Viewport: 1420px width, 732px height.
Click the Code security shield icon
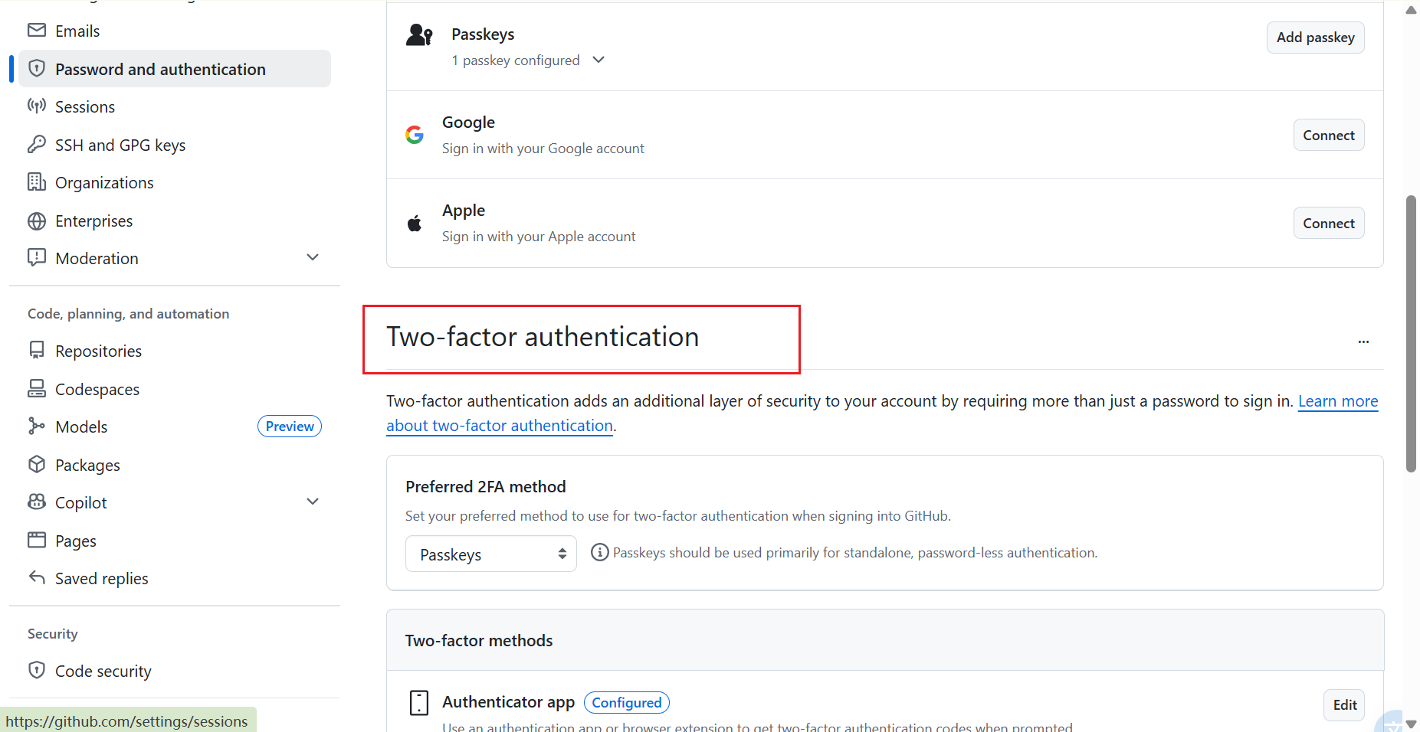tap(37, 671)
